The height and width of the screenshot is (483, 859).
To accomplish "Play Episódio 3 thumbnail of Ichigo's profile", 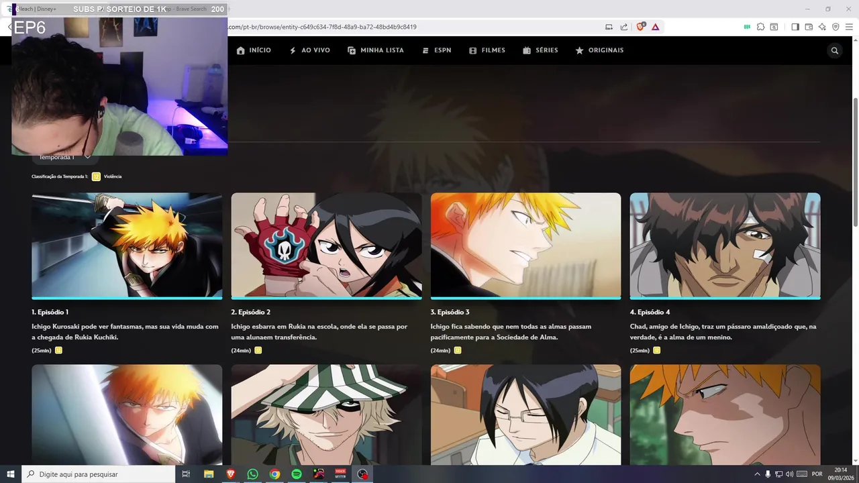I will [x=525, y=245].
